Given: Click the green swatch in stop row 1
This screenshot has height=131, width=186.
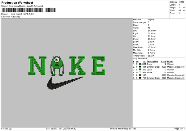Looking at the screenshot, I should (140, 64).
